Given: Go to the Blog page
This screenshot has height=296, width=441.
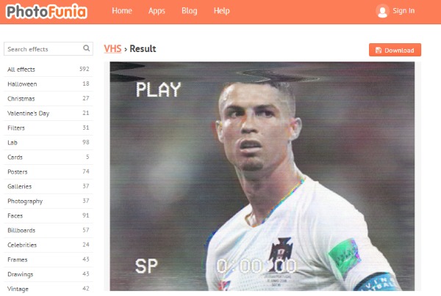Looking at the screenshot, I should pyautogui.click(x=190, y=11).
